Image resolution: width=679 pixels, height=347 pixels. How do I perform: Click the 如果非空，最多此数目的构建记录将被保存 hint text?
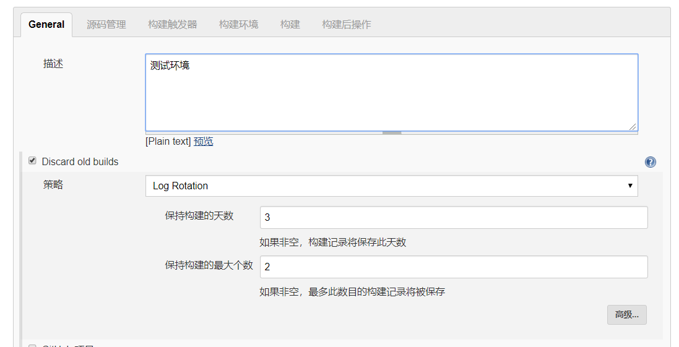click(x=352, y=291)
